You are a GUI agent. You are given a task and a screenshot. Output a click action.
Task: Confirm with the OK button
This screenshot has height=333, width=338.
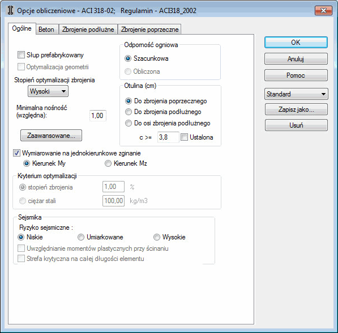(x=296, y=43)
